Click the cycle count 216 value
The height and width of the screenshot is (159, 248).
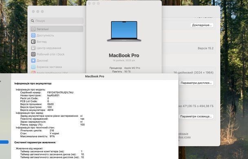click(52, 130)
